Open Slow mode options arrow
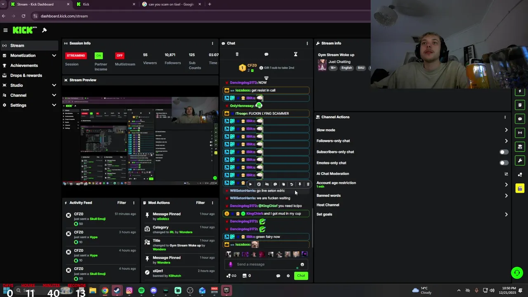 (x=506, y=130)
